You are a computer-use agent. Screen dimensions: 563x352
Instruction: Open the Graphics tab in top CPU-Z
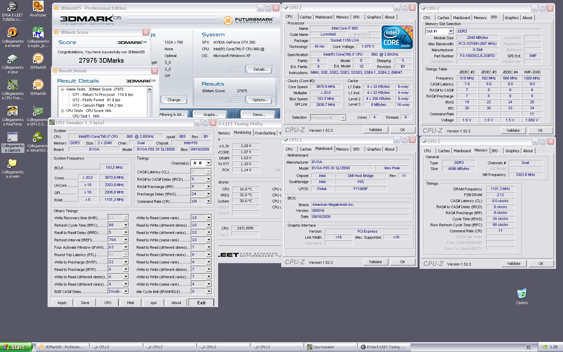point(374,17)
